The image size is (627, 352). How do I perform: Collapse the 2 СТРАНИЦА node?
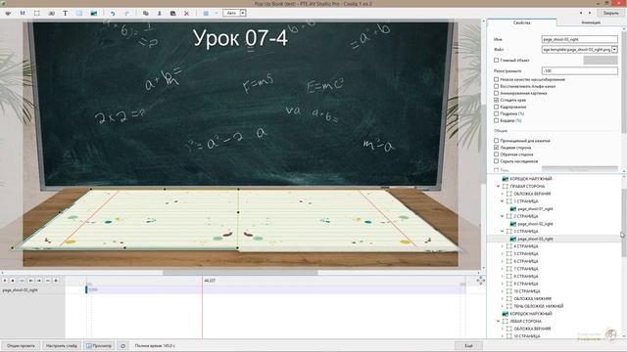(x=503, y=216)
